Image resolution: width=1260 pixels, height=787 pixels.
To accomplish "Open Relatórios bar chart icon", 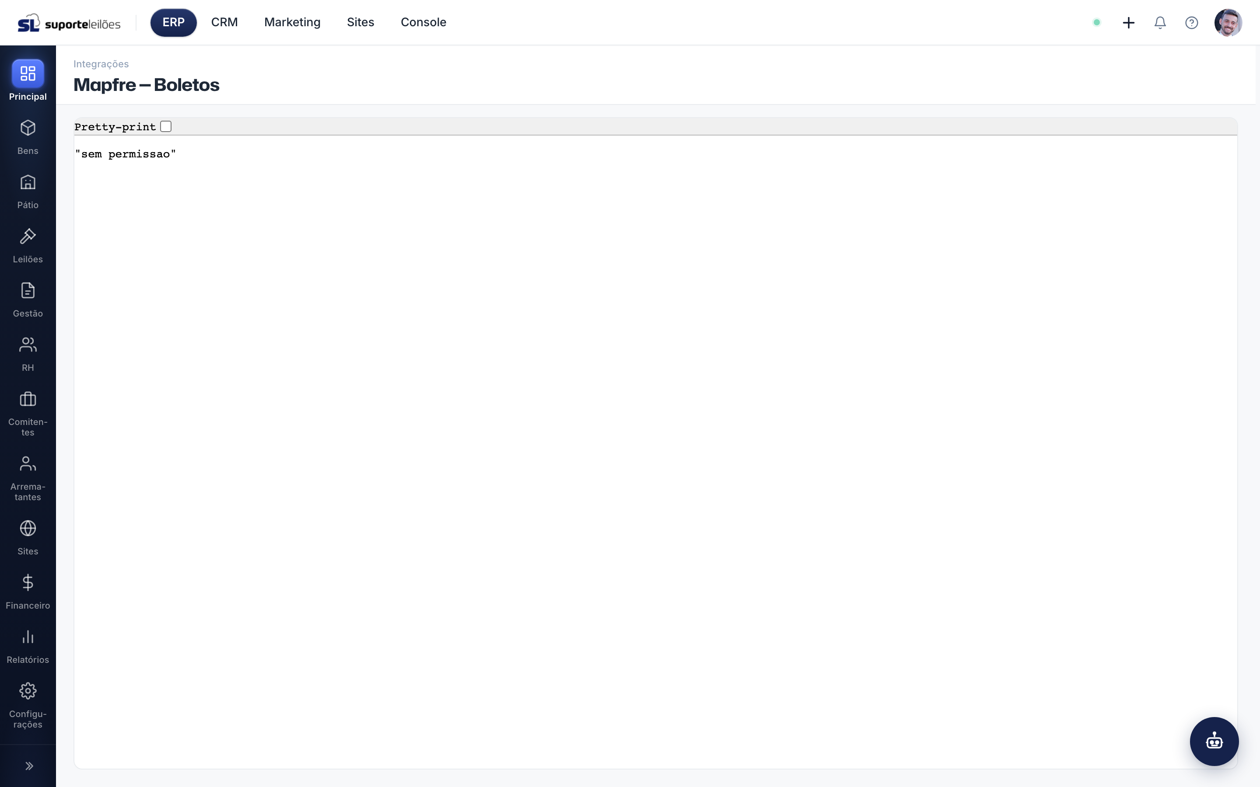I will coord(28,637).
